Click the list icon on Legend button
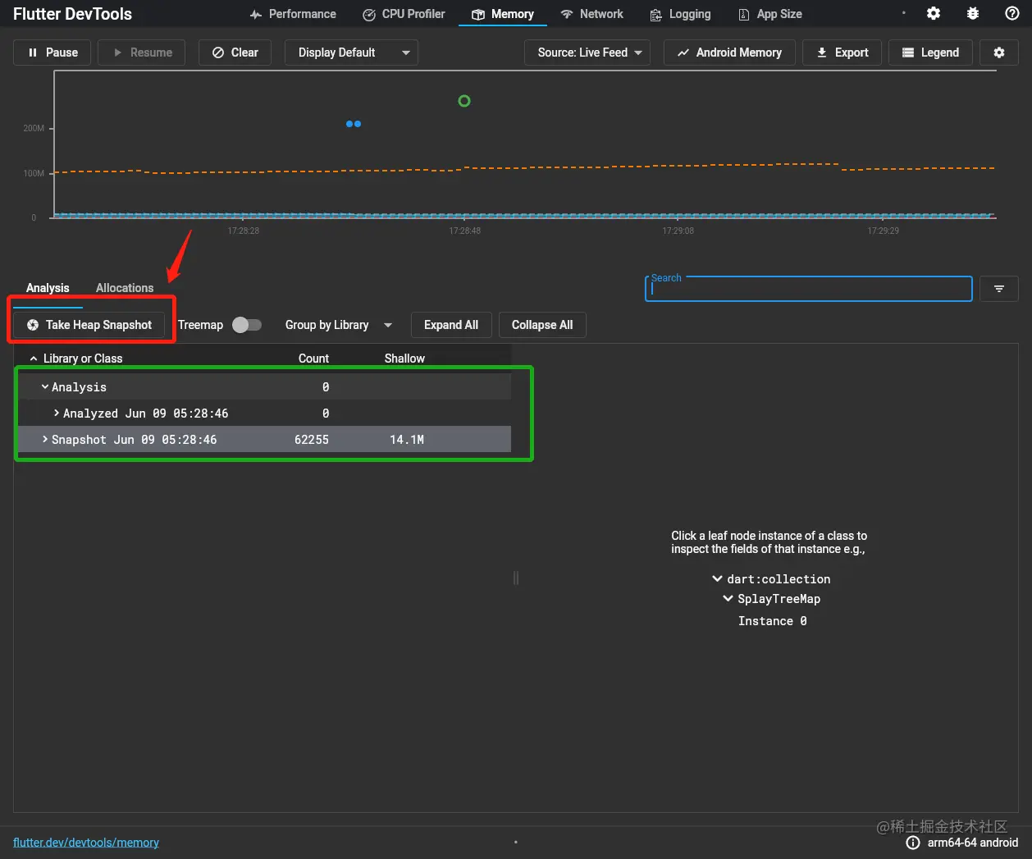1032x859 pixels. [908, 53]
